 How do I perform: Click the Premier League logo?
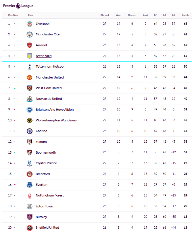[18, 6]
